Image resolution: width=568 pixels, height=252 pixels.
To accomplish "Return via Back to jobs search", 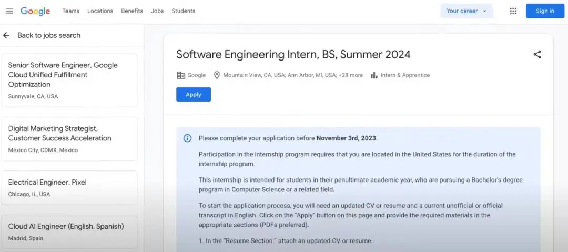I will coord(49,35).
